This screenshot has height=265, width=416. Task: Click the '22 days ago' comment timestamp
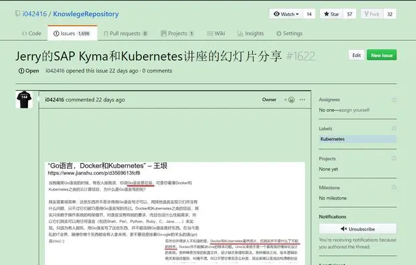pyautogui.click(x=110, y=99)
